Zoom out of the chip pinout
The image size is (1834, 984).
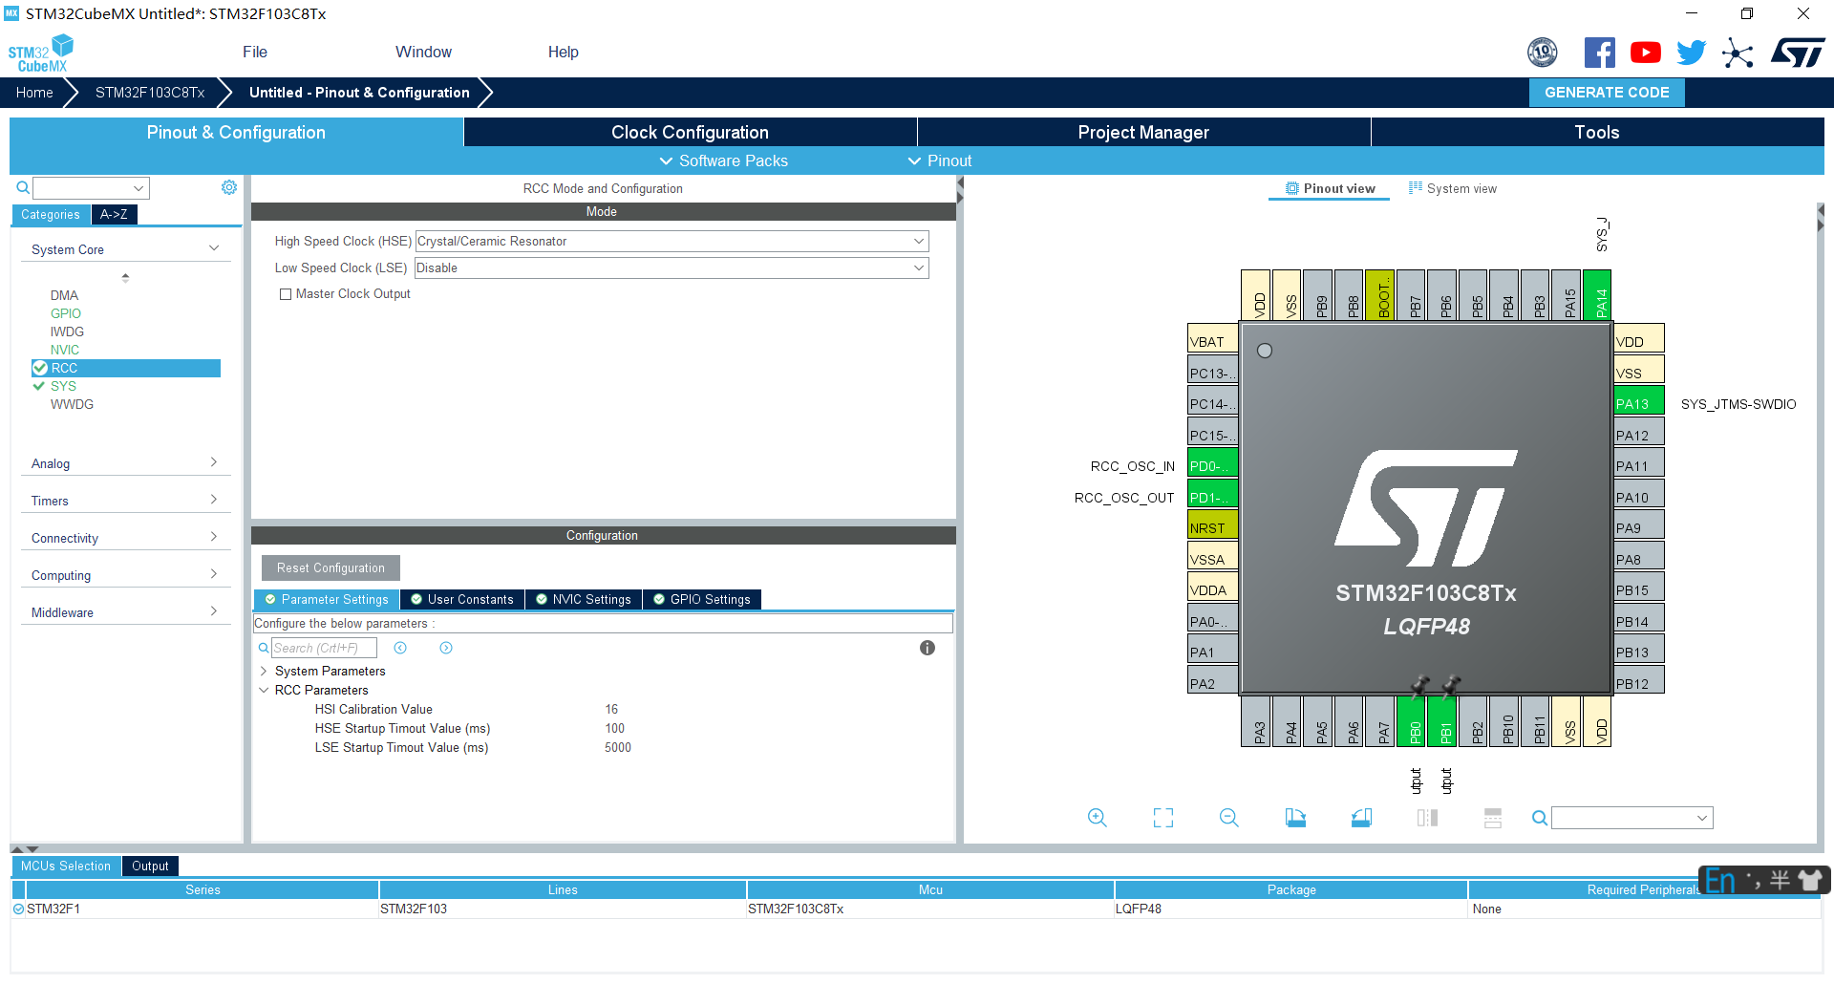(x=1228, y=818)
